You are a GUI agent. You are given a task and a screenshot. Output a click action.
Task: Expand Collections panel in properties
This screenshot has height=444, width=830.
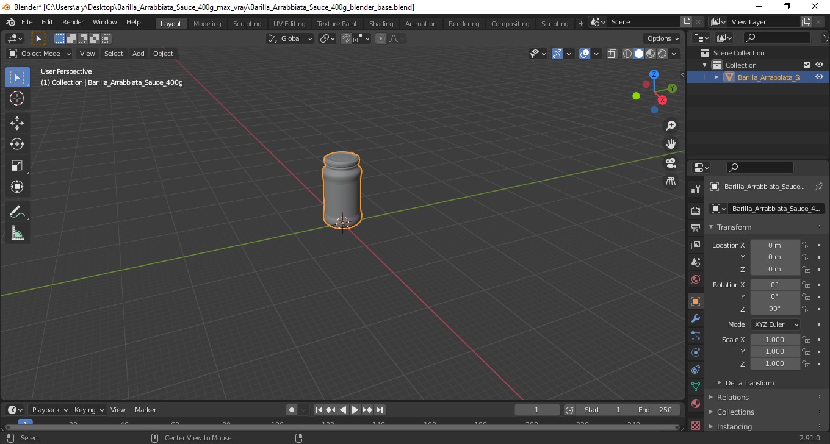coord(735,412)
